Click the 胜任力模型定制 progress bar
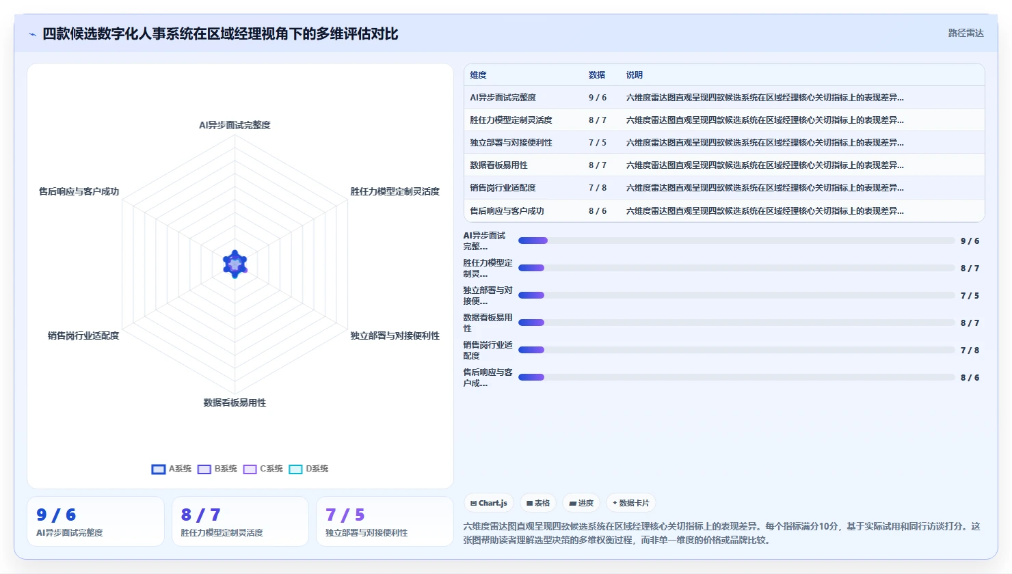Viewport: 1012px width, 574px height. [736, 268]
